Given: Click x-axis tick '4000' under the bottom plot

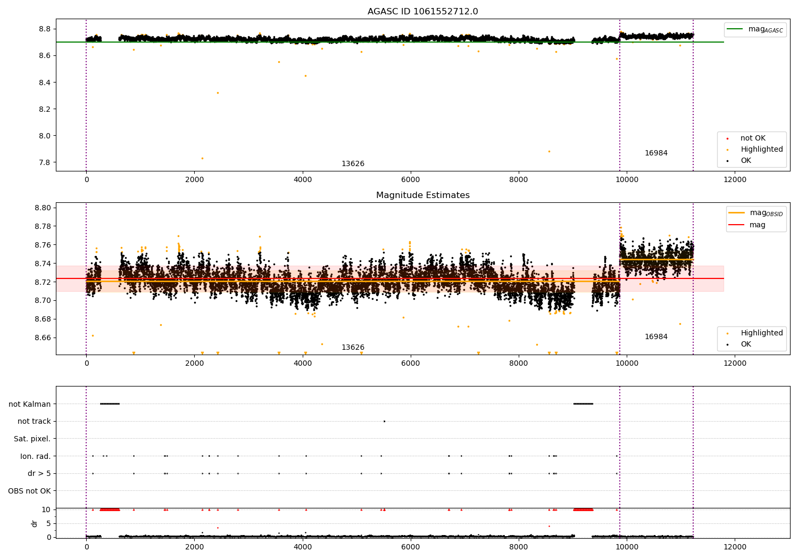Looking at the screenshot, I should (303, 547).
